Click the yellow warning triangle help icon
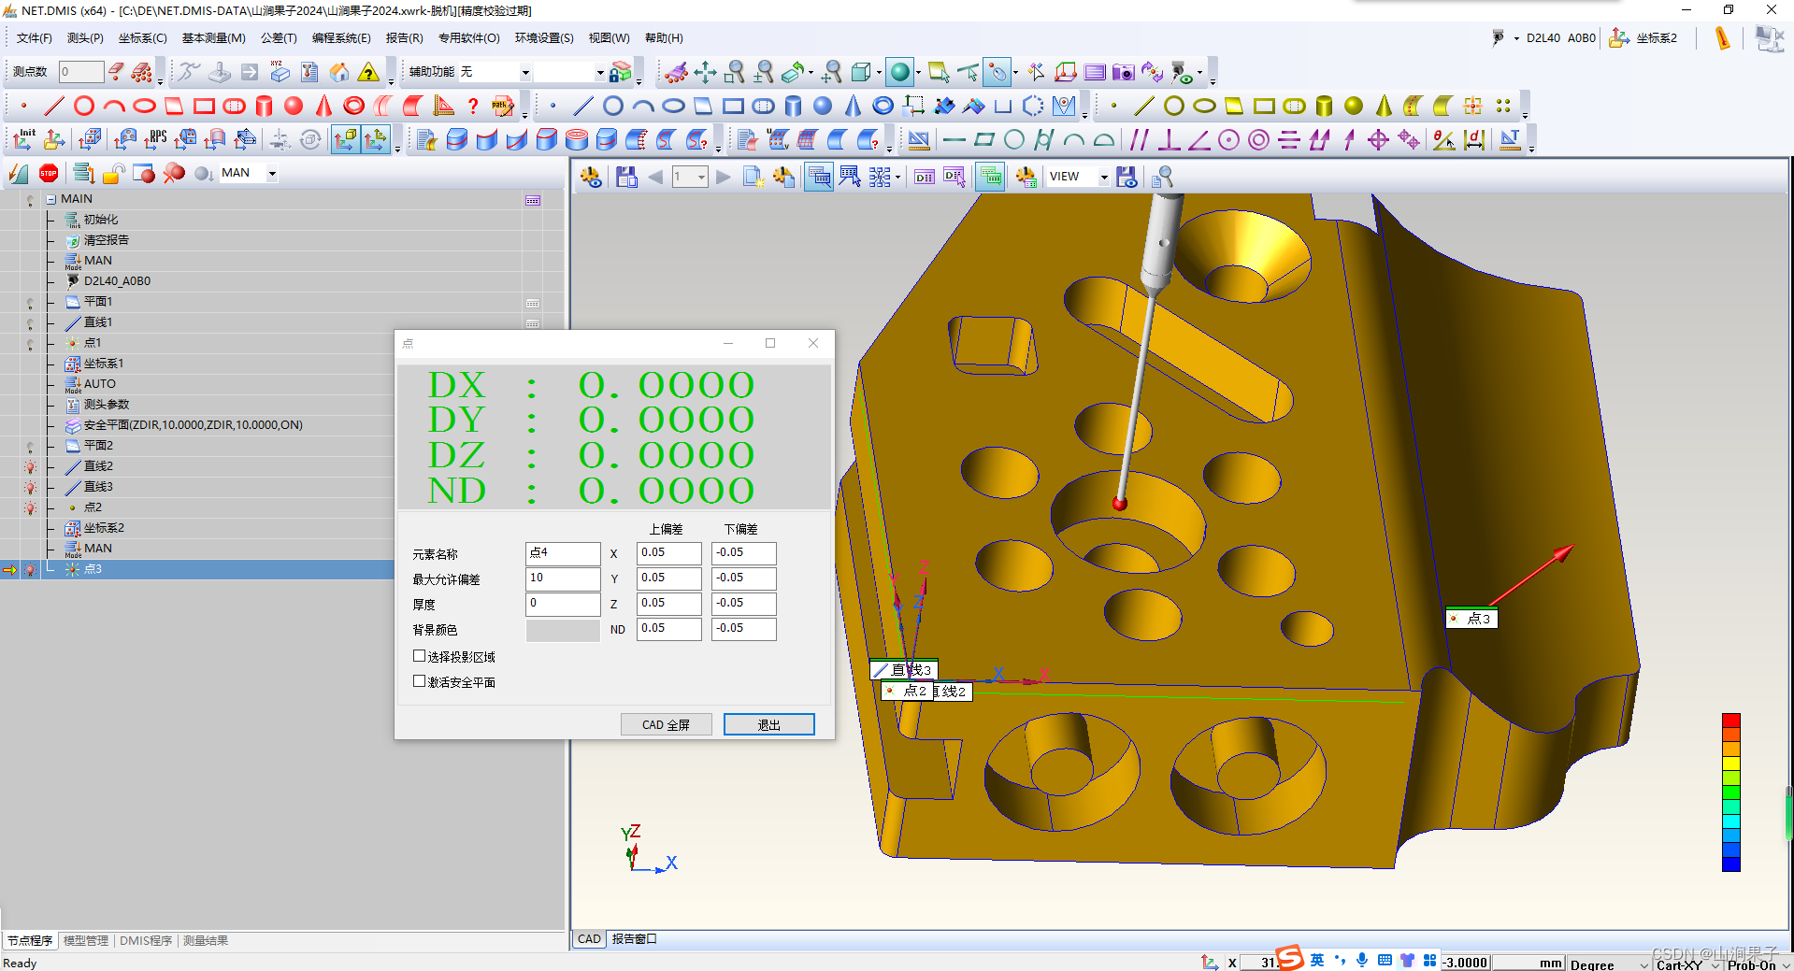Screen dimensions: 1794x971 pos(369,72)
